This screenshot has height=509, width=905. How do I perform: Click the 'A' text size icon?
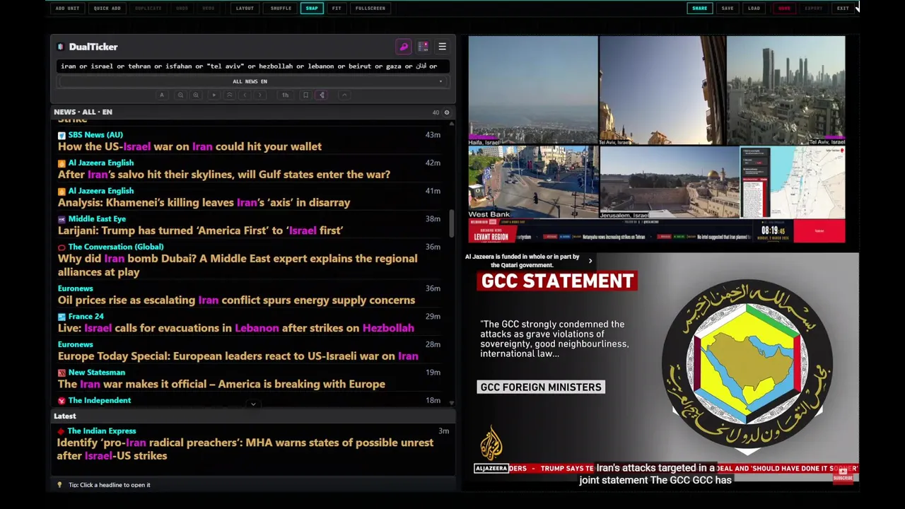(x=161, y=95)
